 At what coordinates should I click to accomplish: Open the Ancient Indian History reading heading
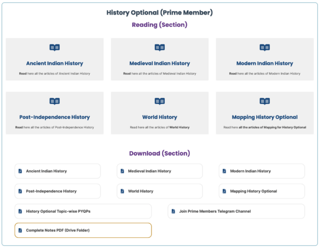point(54,64)
